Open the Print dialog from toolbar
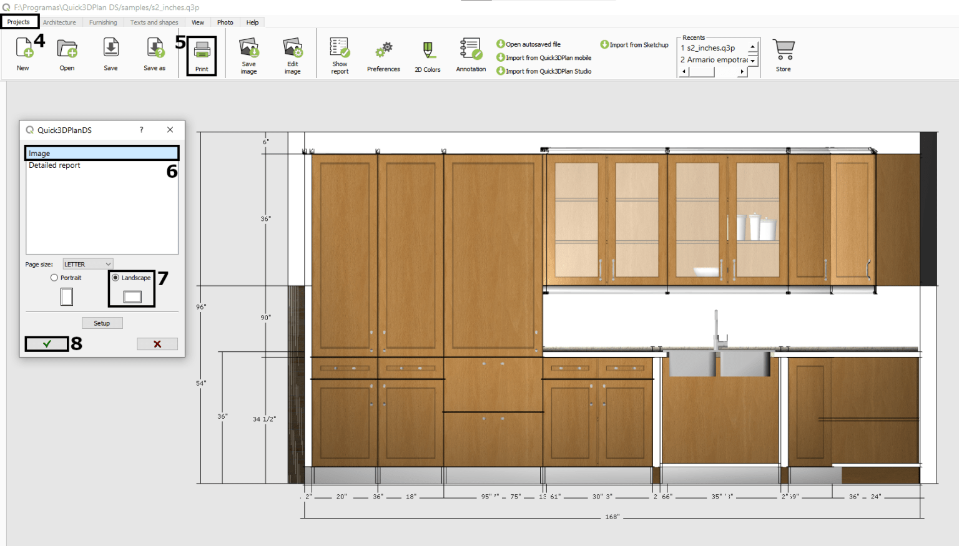The height and width of the screenshot is (546, 959). coord(201,55)
